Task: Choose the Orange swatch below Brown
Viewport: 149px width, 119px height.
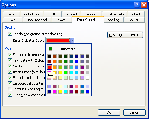Action: coord(55,62)
